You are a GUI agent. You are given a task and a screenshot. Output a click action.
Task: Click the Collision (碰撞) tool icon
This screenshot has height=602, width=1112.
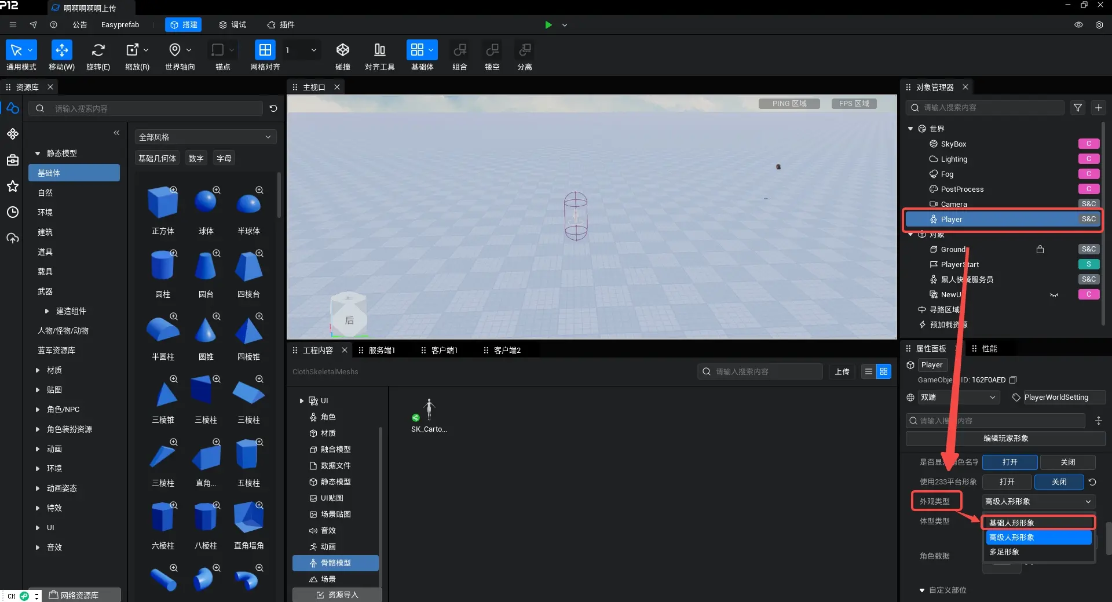pos(343,50)
